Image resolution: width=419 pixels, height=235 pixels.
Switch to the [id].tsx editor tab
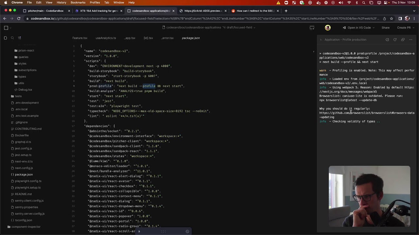pyautogui.click(x=148, y=38)
